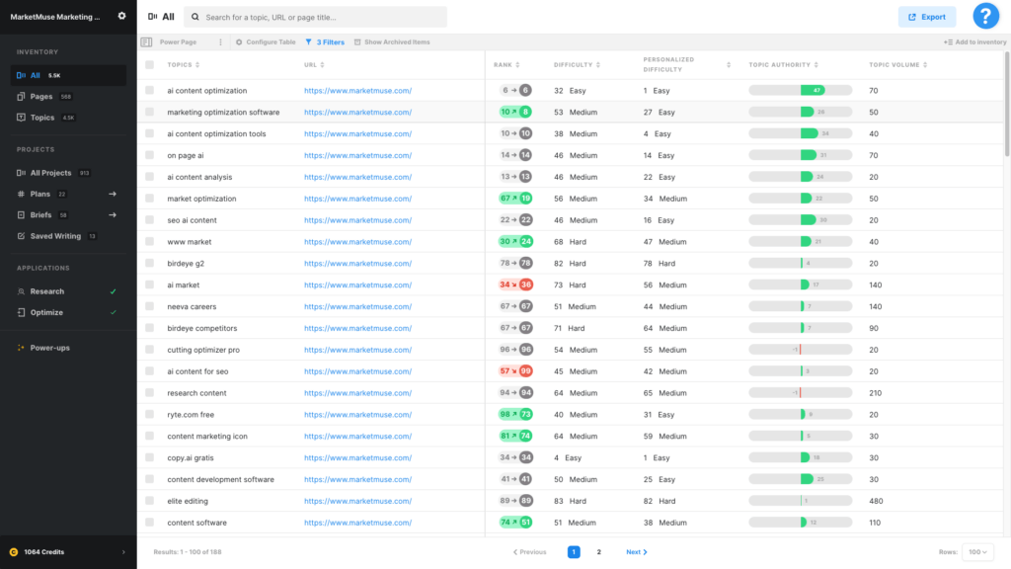Check the row 'market optimization'
This screenshot has height=569, width=1011.
(150, 198)
